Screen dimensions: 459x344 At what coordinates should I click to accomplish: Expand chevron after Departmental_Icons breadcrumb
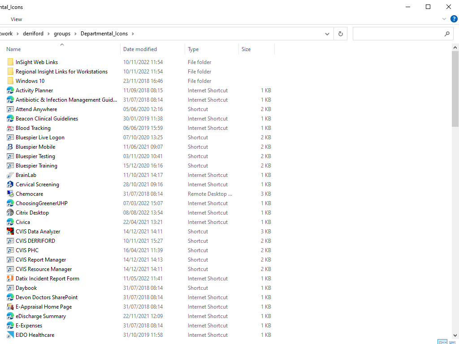point(133,34)
